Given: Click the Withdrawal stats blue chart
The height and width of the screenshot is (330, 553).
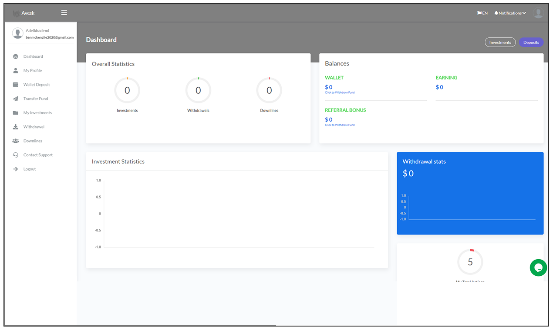Looking at the screenshot, I should pos(472,208).
